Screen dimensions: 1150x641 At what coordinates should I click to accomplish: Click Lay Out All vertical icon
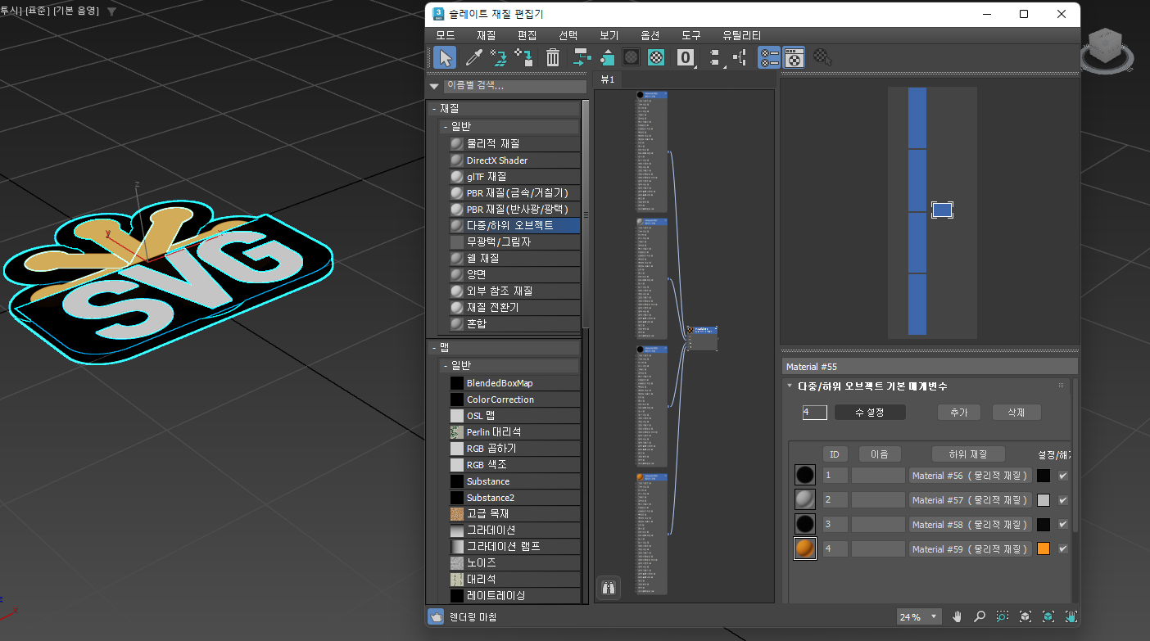pyautogui.click(x=715, y=57)
